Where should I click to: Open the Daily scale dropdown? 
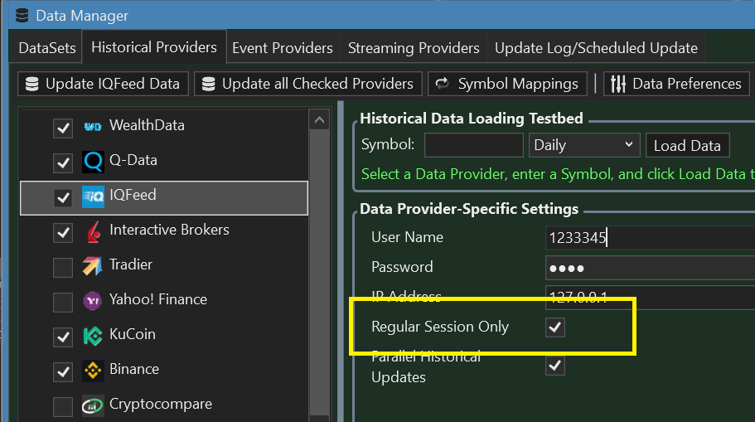[x=583, y=146]
